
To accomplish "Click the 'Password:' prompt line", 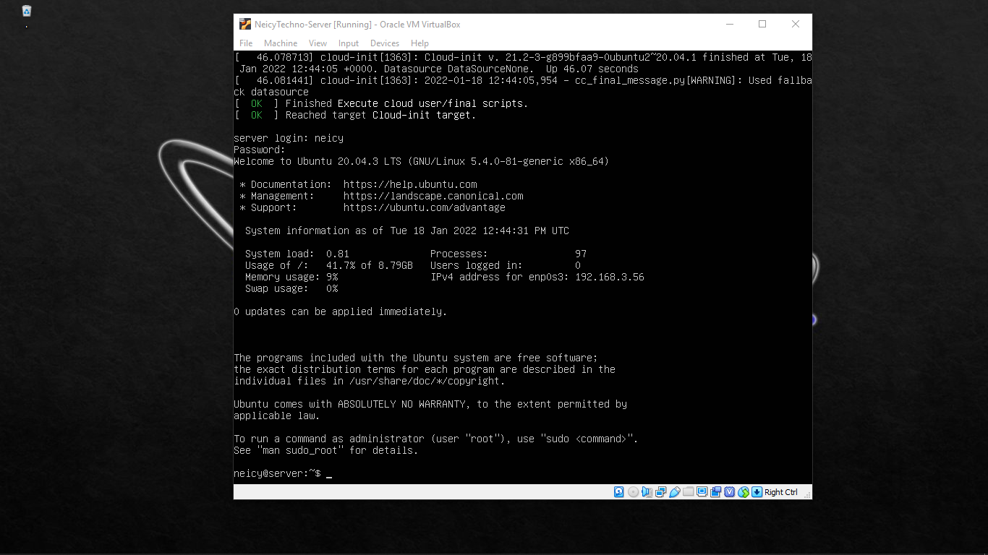I will (x=260, y=150).
